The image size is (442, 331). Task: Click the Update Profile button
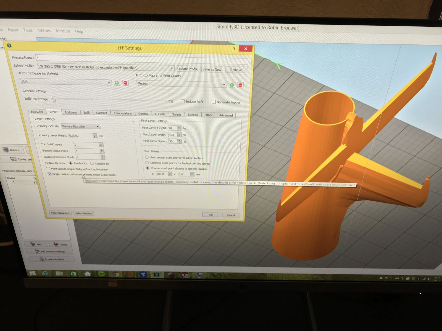coord(188,69)
